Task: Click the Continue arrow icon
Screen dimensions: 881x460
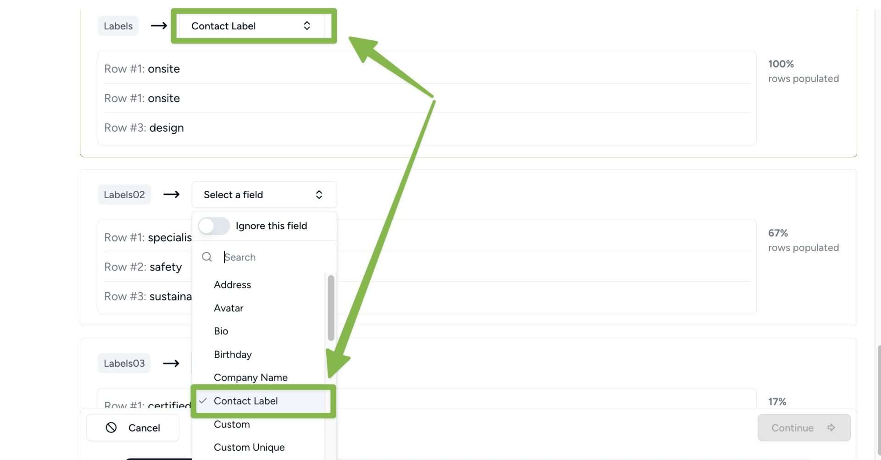Action: pos(831,427)
